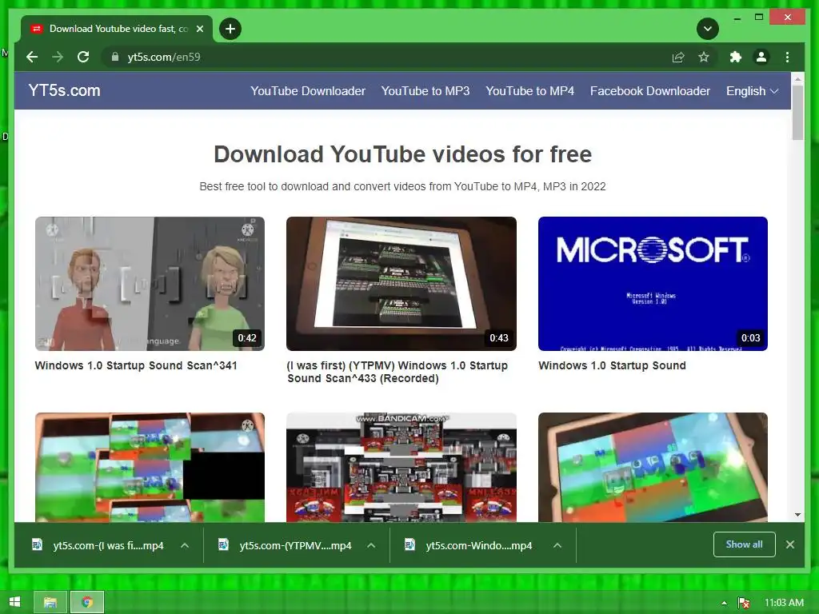
Task: Expand options for yt5s.com-Windo....mp4 download
Action: click(x=557, y=545)
